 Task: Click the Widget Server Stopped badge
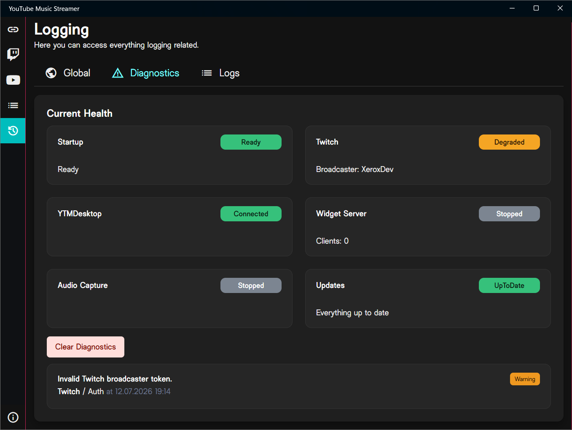tap(509, 214)
